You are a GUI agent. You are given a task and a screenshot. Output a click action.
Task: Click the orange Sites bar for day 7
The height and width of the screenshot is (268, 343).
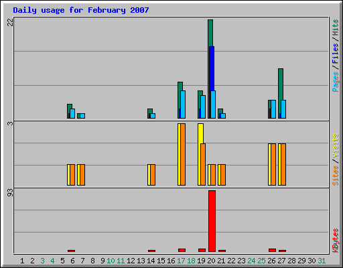[x=82, y=175]
